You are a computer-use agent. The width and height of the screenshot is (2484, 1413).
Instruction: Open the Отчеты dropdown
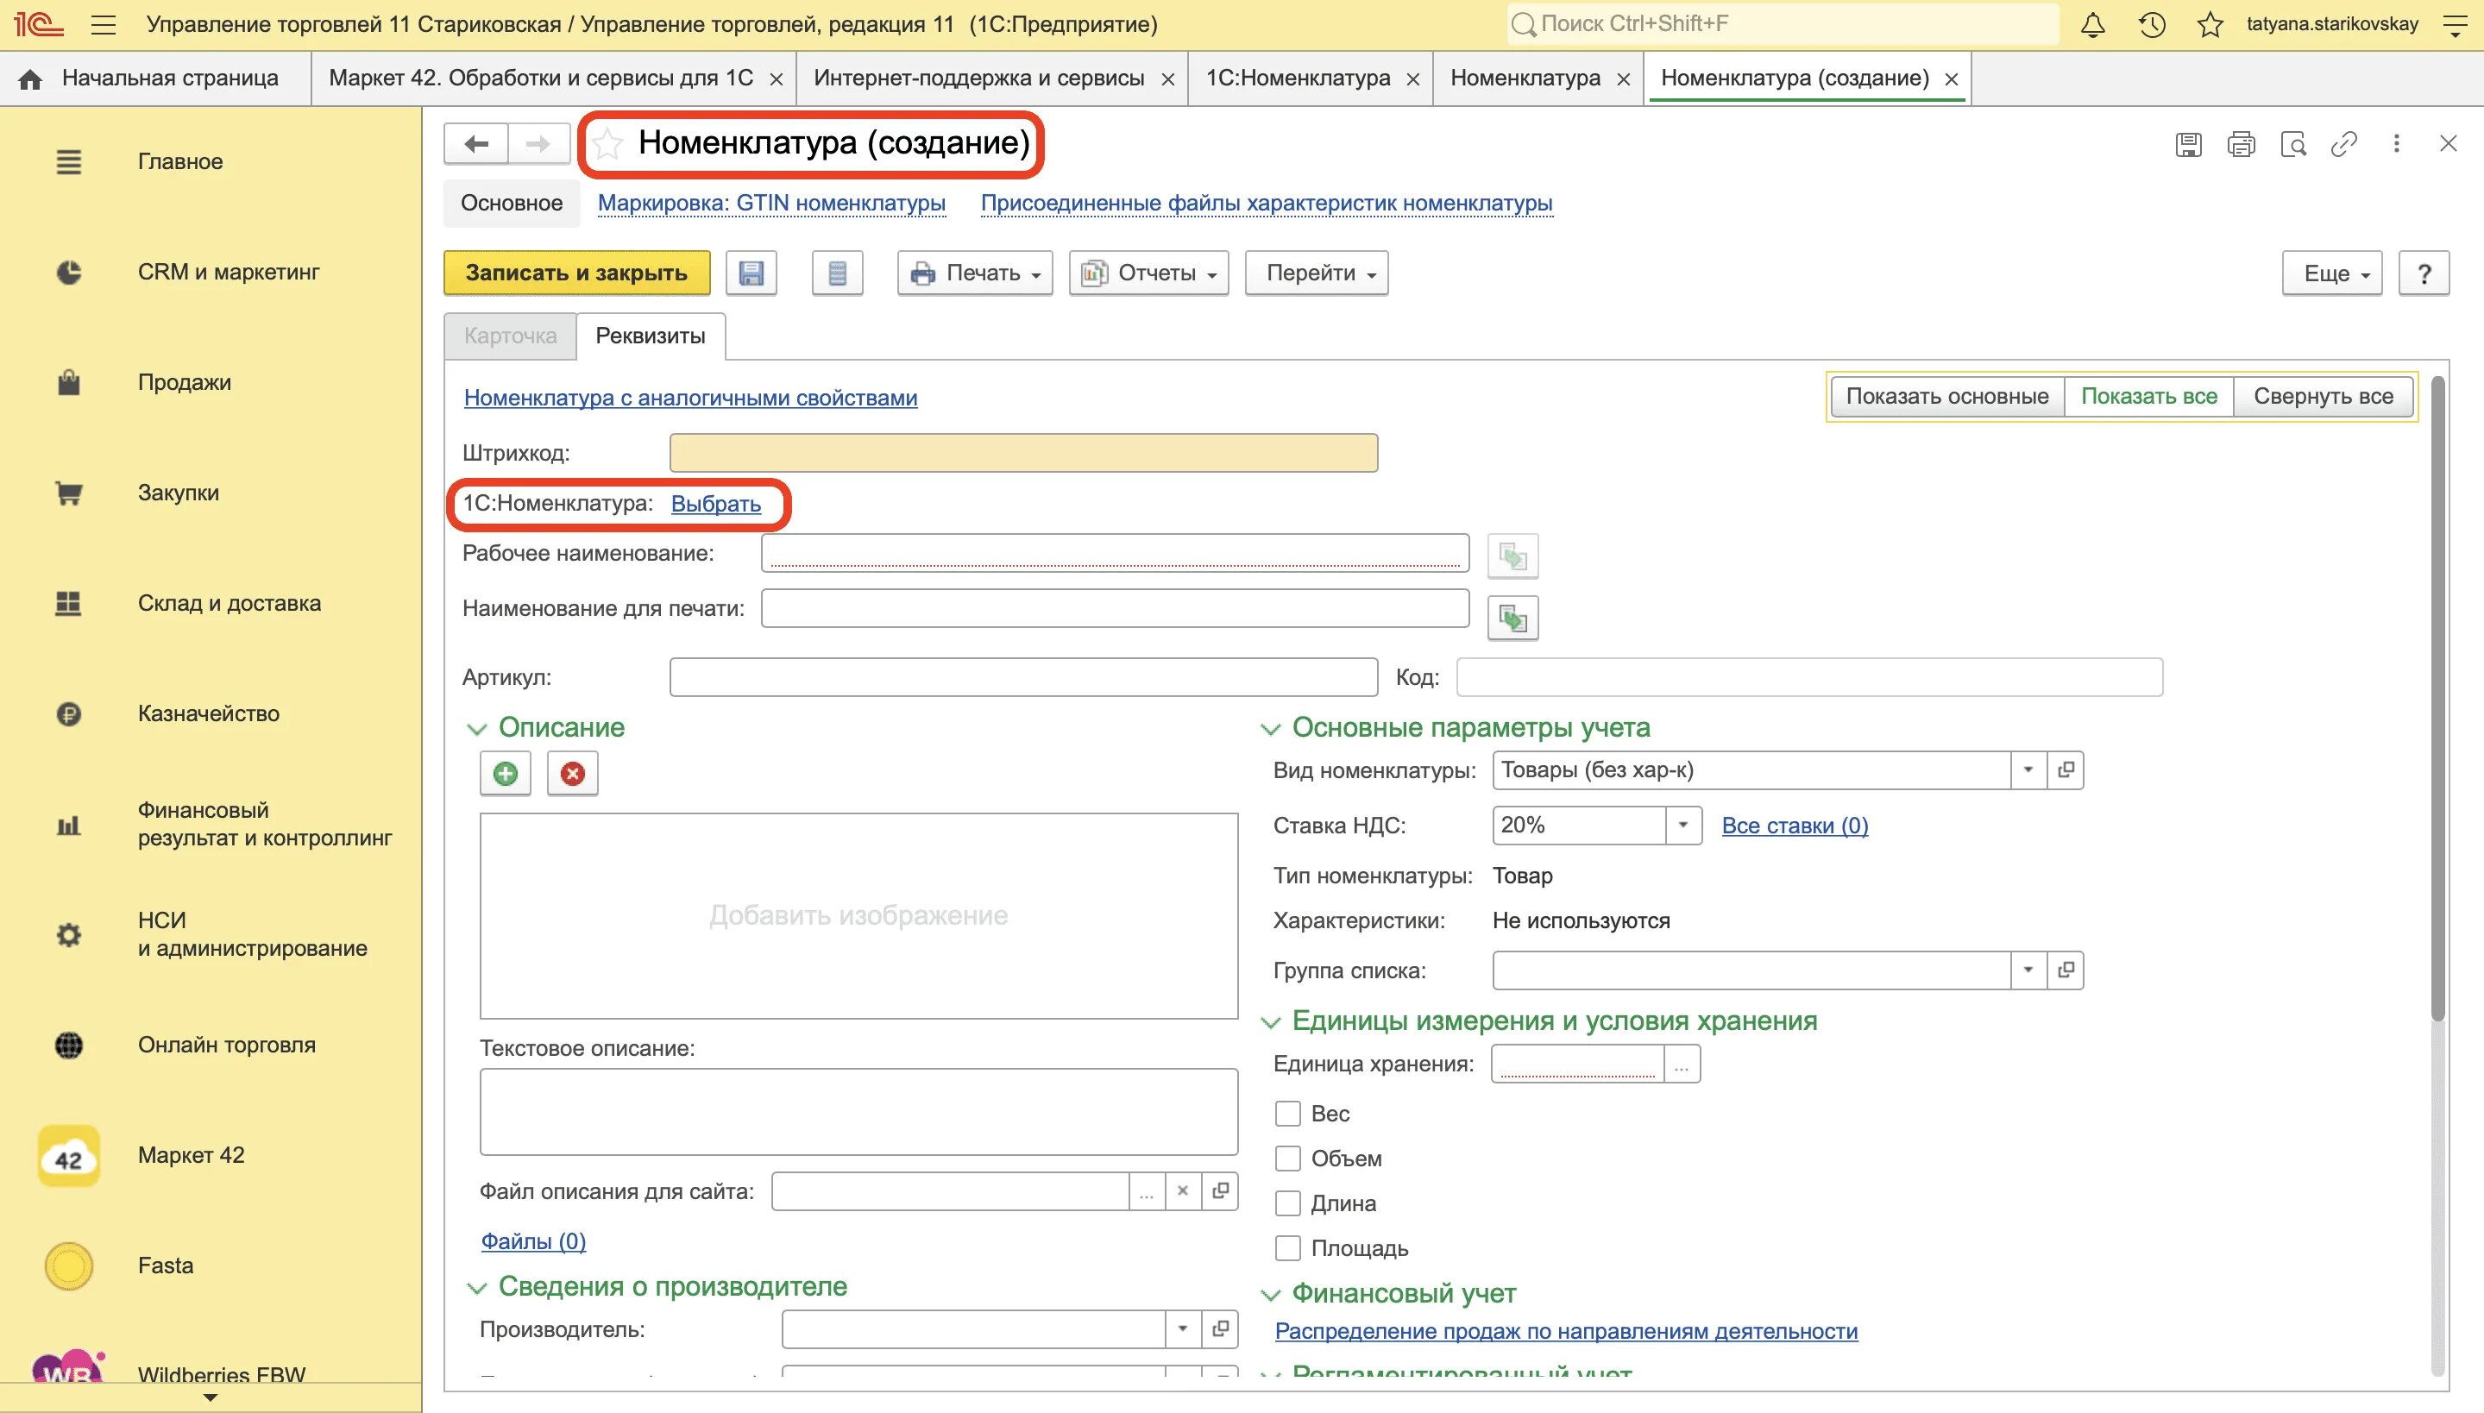click(1148, 273)
